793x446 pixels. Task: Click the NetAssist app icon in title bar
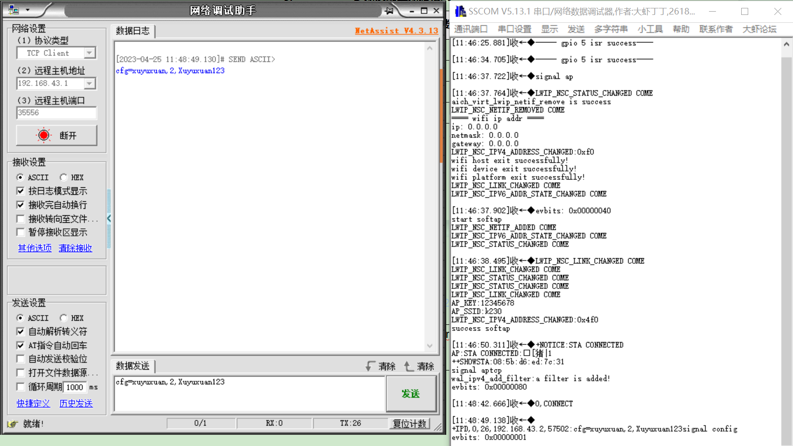click(14, 10)
